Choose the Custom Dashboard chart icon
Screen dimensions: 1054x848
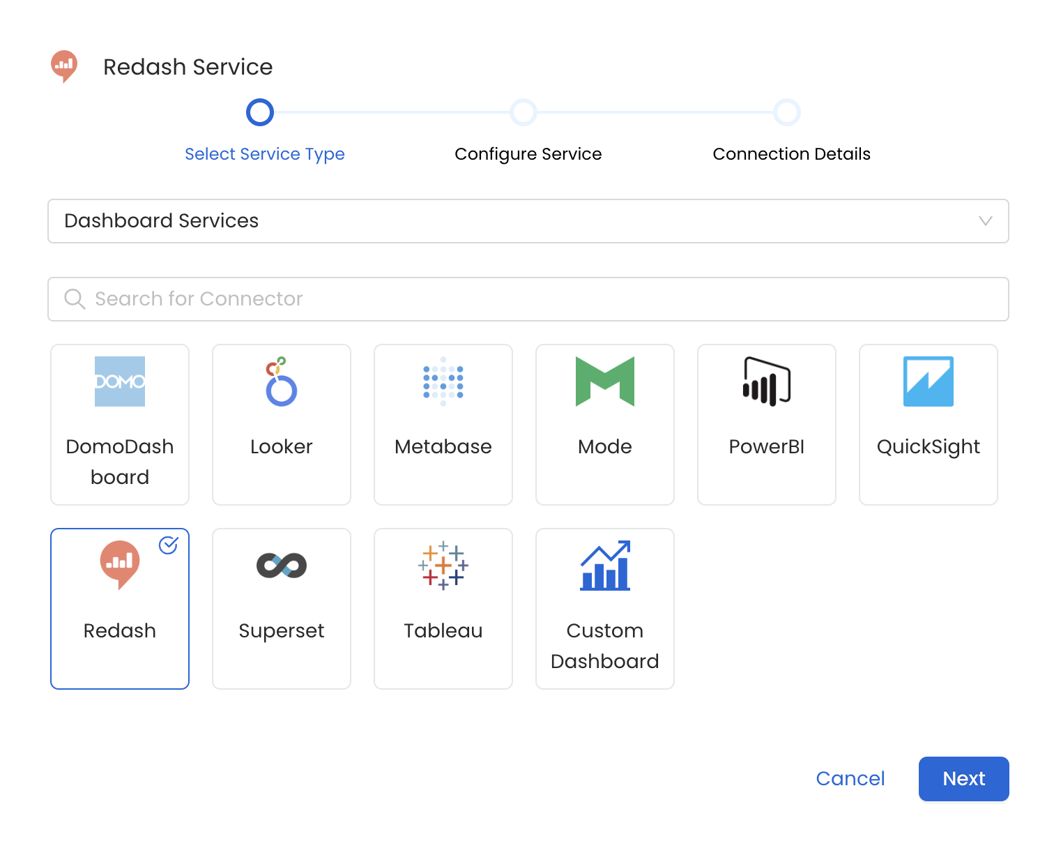[x=605, y=566]
